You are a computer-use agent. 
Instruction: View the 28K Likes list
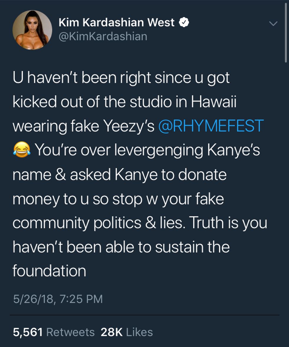point(127,332)
